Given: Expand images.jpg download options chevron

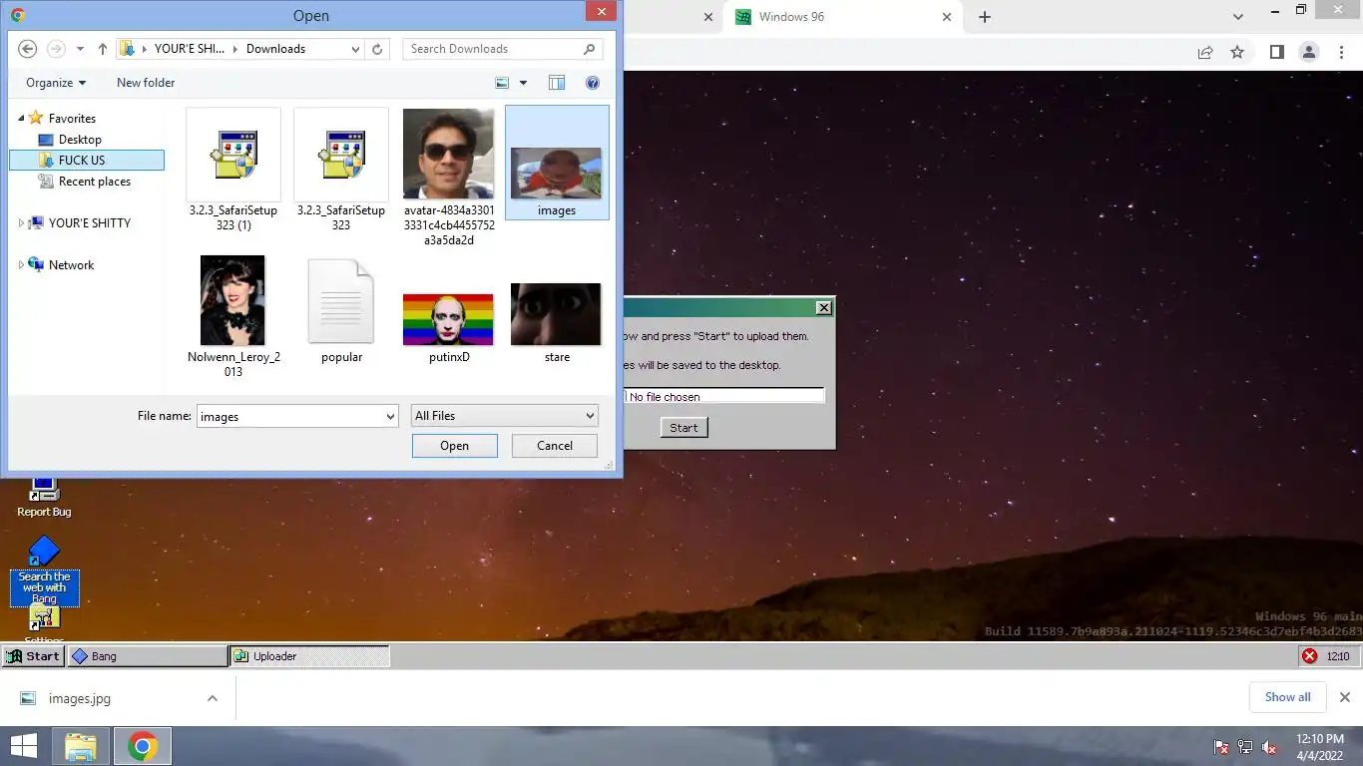Looking at the screenshot, I should click(x=213, y=698).
